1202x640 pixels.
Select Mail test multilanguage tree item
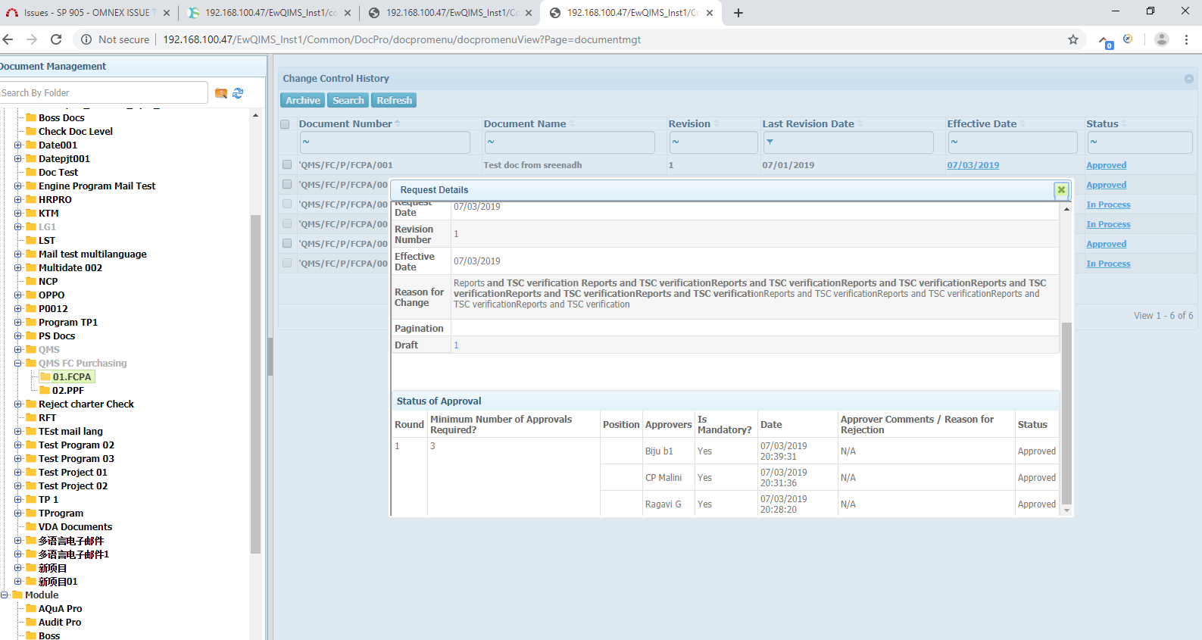[x=92, y=254]
